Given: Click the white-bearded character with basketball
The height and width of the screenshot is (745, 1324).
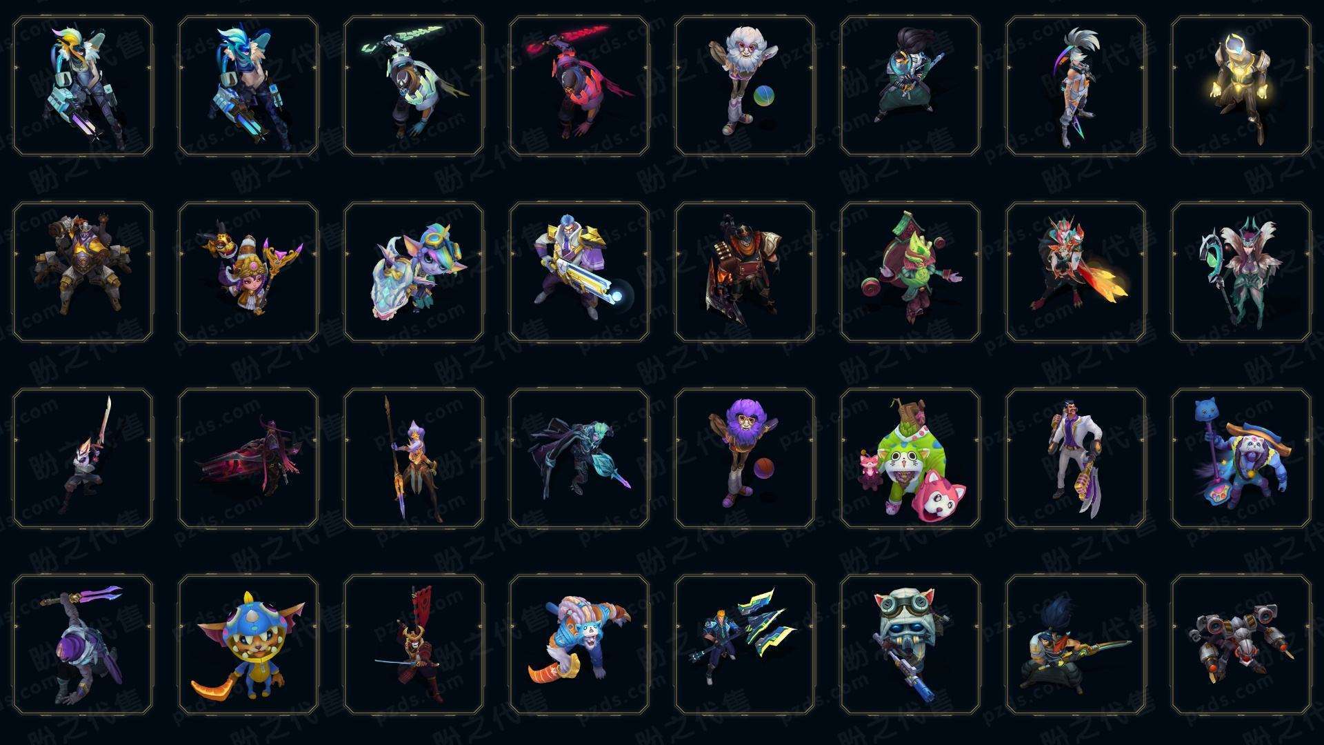Looking at the screenshot, I should [744, 86].
